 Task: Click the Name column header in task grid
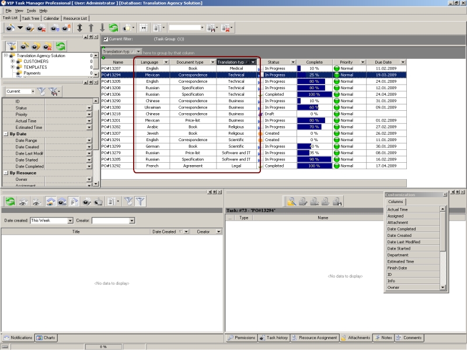(x=118, y=62)
